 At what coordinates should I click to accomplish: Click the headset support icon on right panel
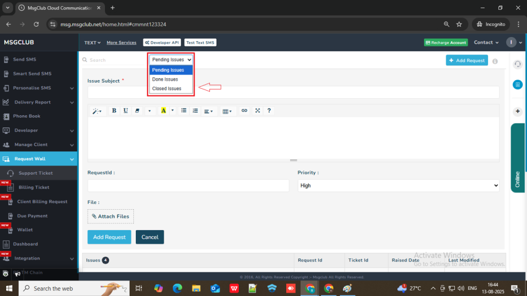[x=518, y=64]
